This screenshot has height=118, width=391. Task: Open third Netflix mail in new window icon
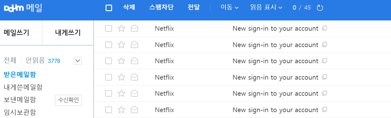click(x=324, y=61)
